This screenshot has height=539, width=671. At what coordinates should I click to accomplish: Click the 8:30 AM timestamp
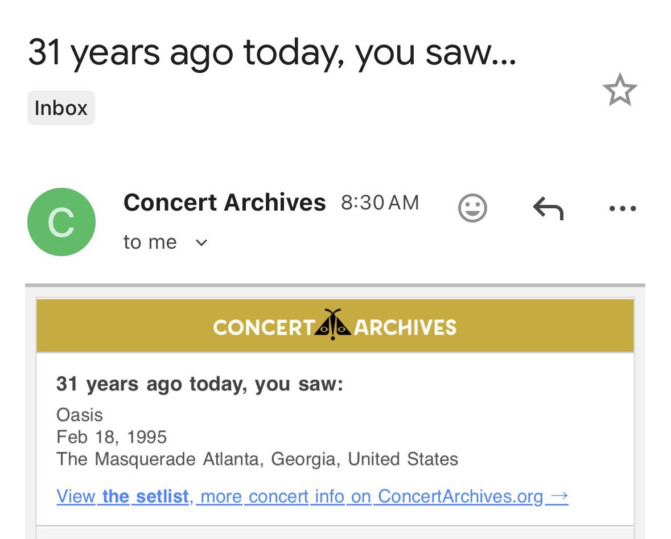(380, 203)
